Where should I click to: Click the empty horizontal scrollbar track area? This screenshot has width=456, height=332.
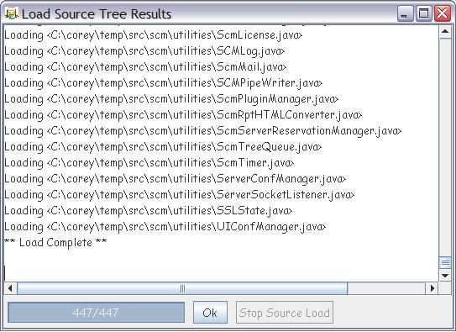point(386,288)
